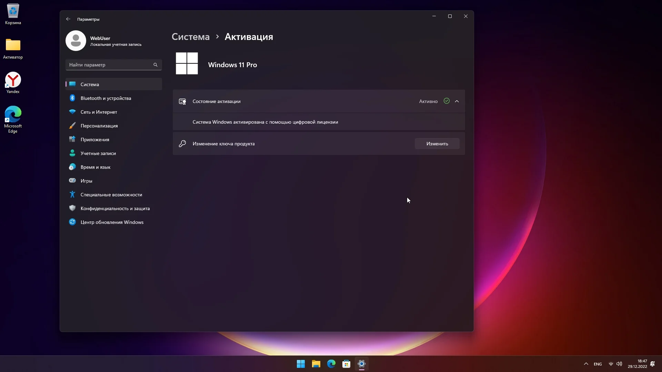Click the volume speaker tray icon
Screen dimensions: 662x372
point(619,364)
